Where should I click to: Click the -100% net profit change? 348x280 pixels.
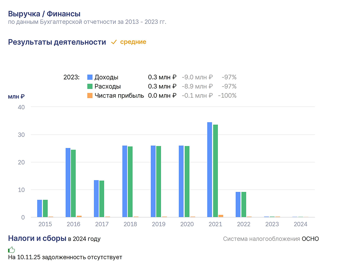(x=227, y=95)
